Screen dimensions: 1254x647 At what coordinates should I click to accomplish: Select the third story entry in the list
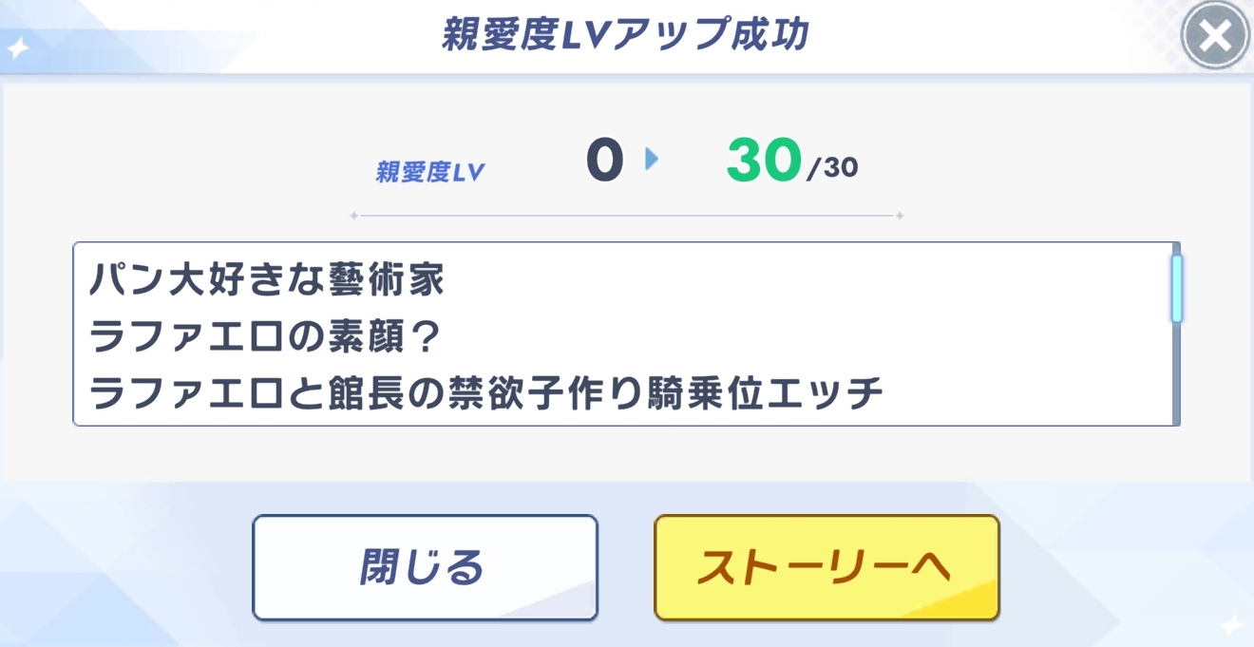tap(485, 393)
